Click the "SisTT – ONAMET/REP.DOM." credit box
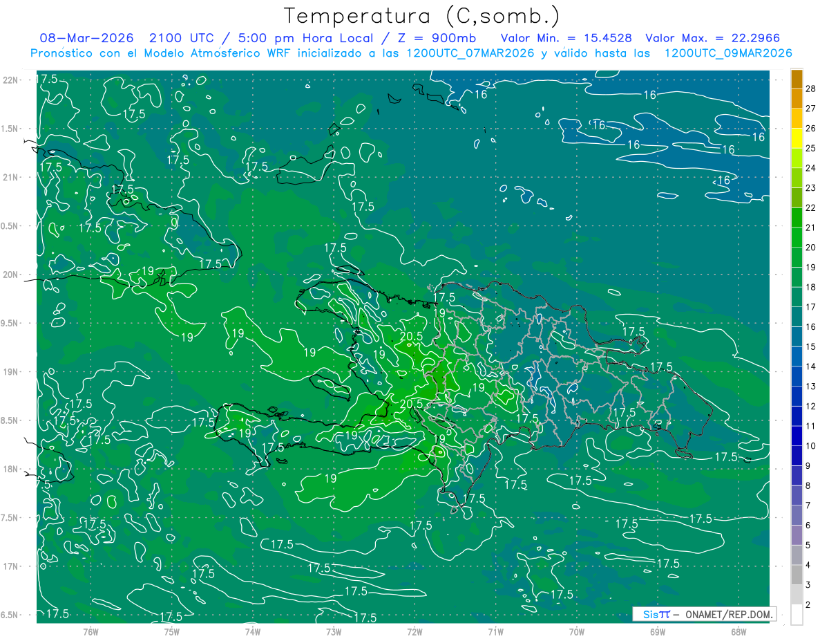 704,614
